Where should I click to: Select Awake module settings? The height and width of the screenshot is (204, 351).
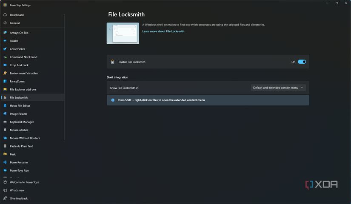click(x=32, y=41)
